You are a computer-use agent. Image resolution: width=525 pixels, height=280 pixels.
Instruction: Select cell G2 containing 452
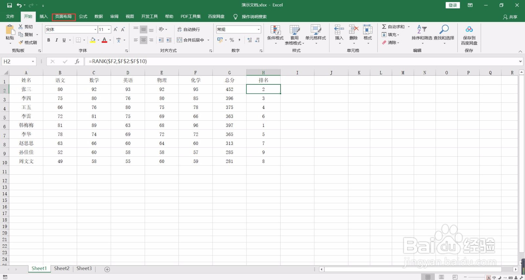(229, 89)
